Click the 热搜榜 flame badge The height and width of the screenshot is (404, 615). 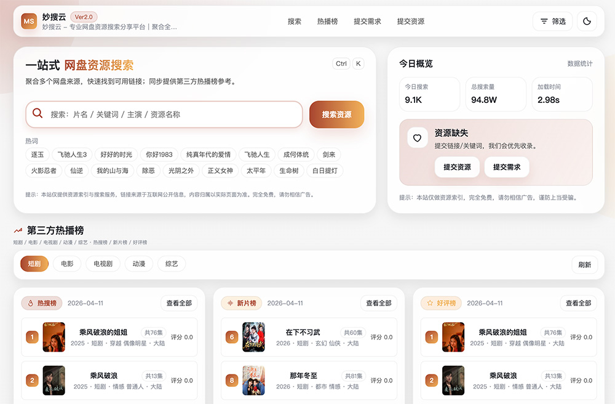click(x=41, y=303)
